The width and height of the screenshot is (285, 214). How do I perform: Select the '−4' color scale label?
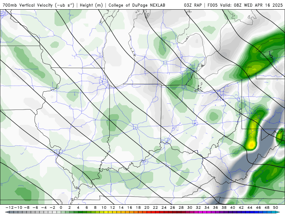point(44,208)
